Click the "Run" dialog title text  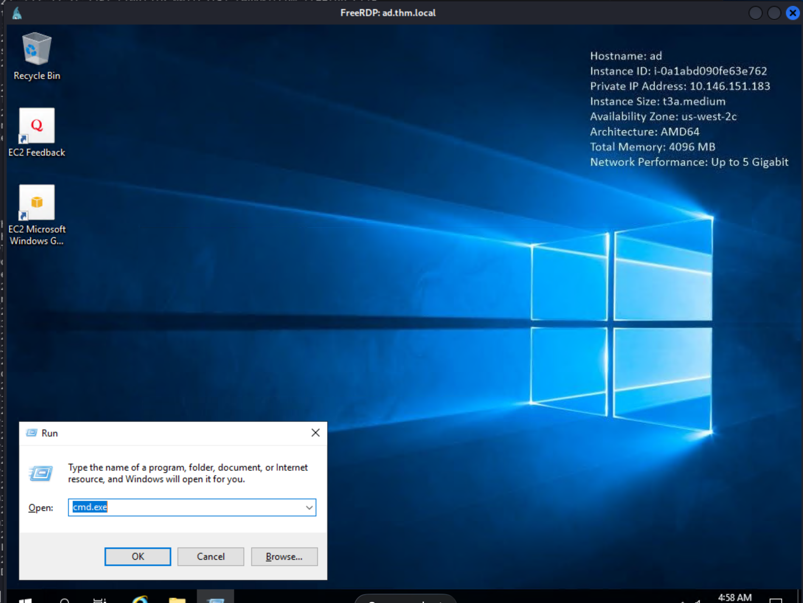50,433
